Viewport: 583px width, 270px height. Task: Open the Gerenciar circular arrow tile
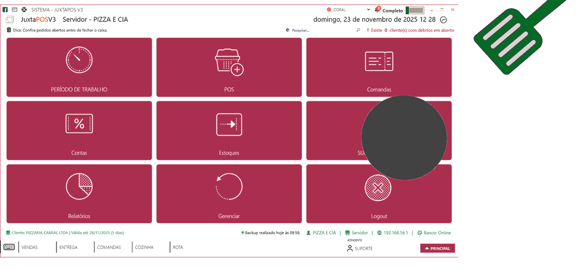(x=229, y=193)
